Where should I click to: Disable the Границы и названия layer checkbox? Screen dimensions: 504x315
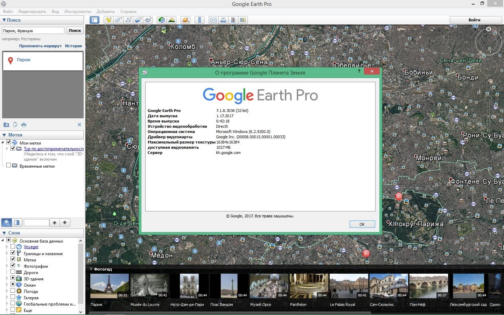pyautogui.click(x=13, y=253)
